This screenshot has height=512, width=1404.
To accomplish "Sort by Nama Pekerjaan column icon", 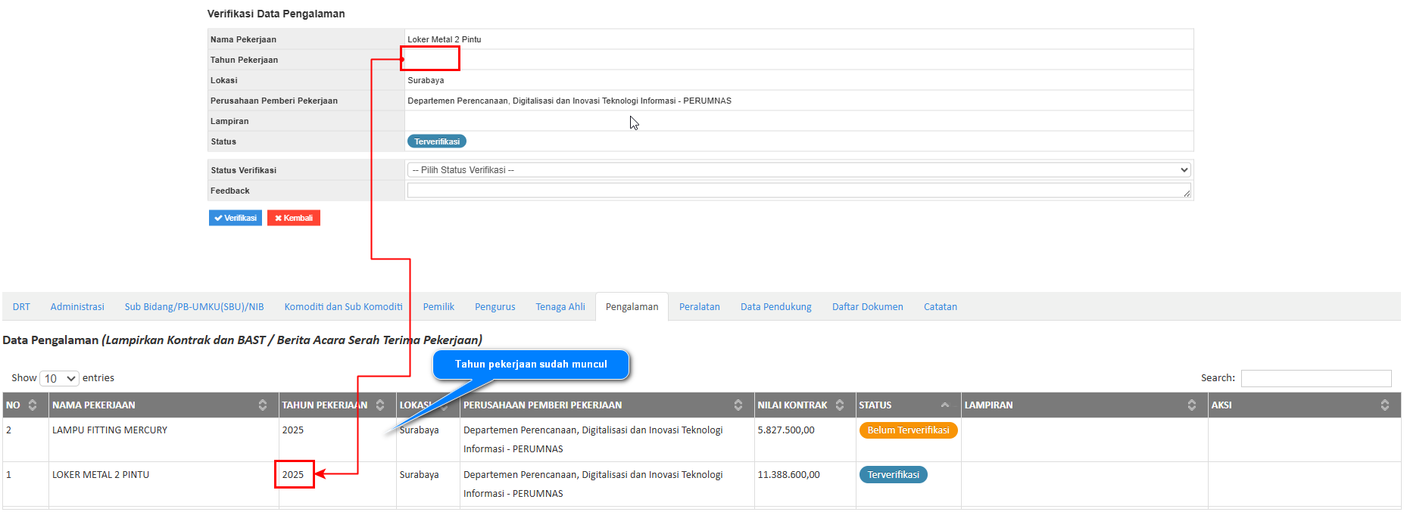I will coord(263,405).
